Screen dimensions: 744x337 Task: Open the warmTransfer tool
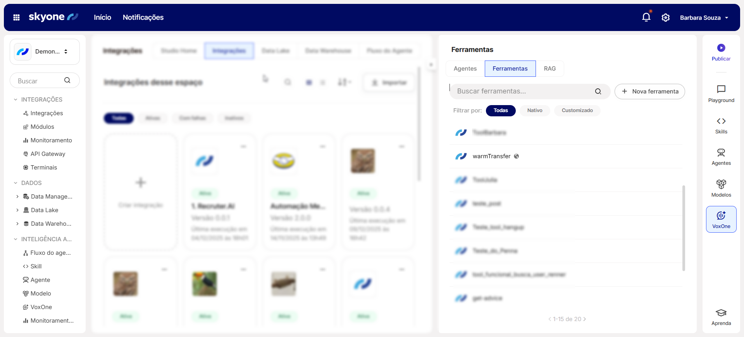(x=491, y=156)
